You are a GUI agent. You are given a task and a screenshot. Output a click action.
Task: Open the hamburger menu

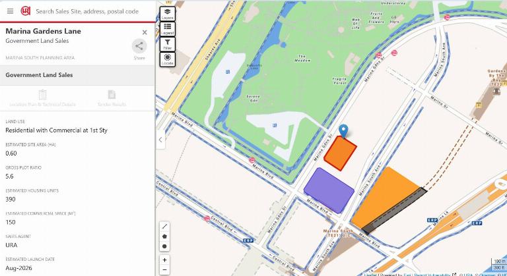point(11,11)
